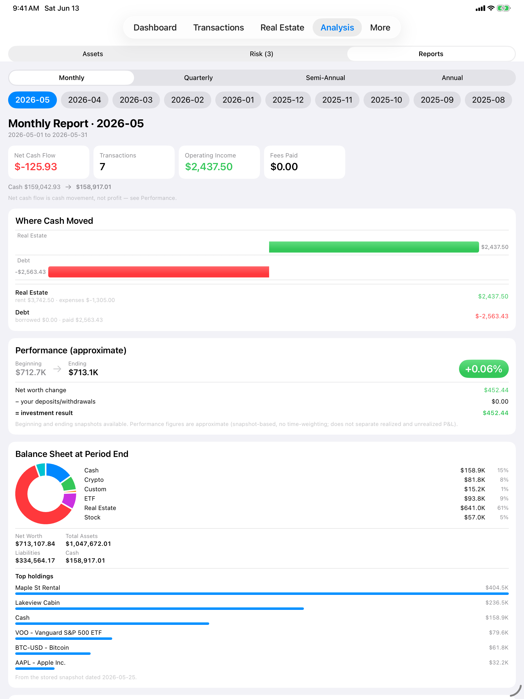This screenshot has width=524, height=699.
Task: Select the Reports segment
Action: coord(431,54)
